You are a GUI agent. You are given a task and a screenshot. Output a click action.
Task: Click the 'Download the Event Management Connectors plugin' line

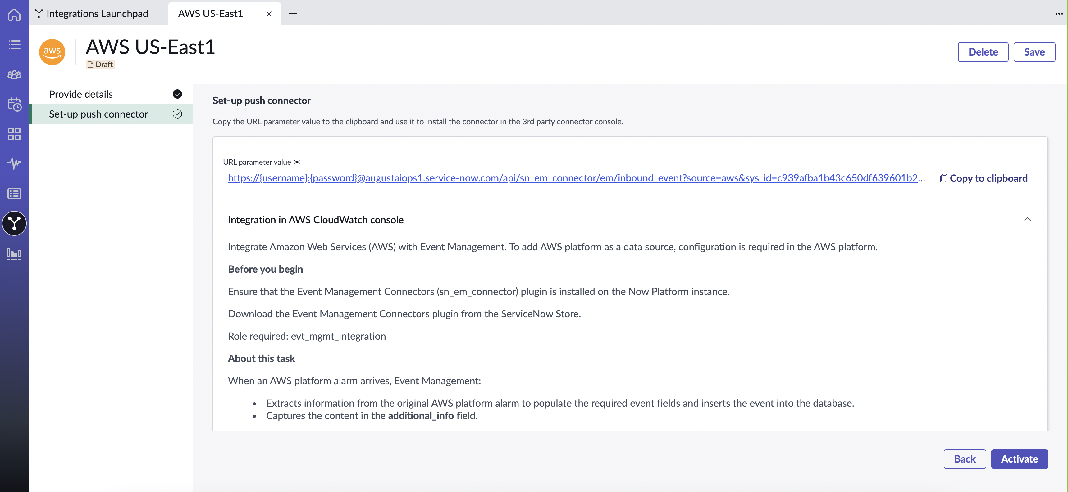point(404,314)
